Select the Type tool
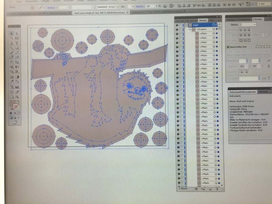The height and width of the screenshot is (204, 272). 17,43
